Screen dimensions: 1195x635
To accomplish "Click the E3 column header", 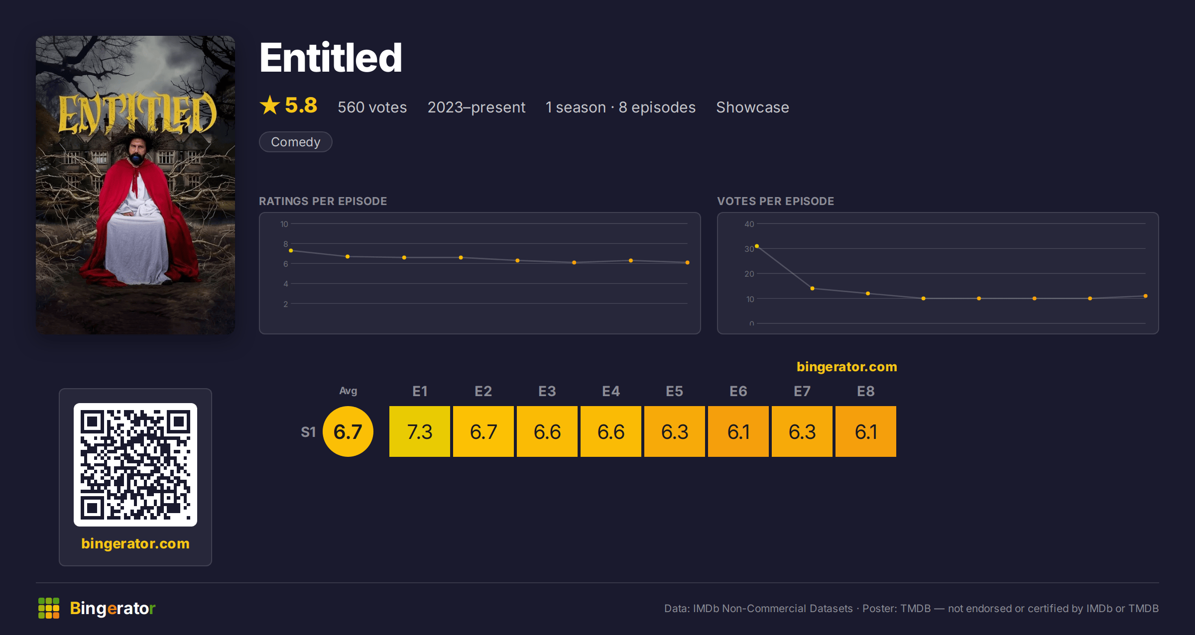I will point(547,391).
